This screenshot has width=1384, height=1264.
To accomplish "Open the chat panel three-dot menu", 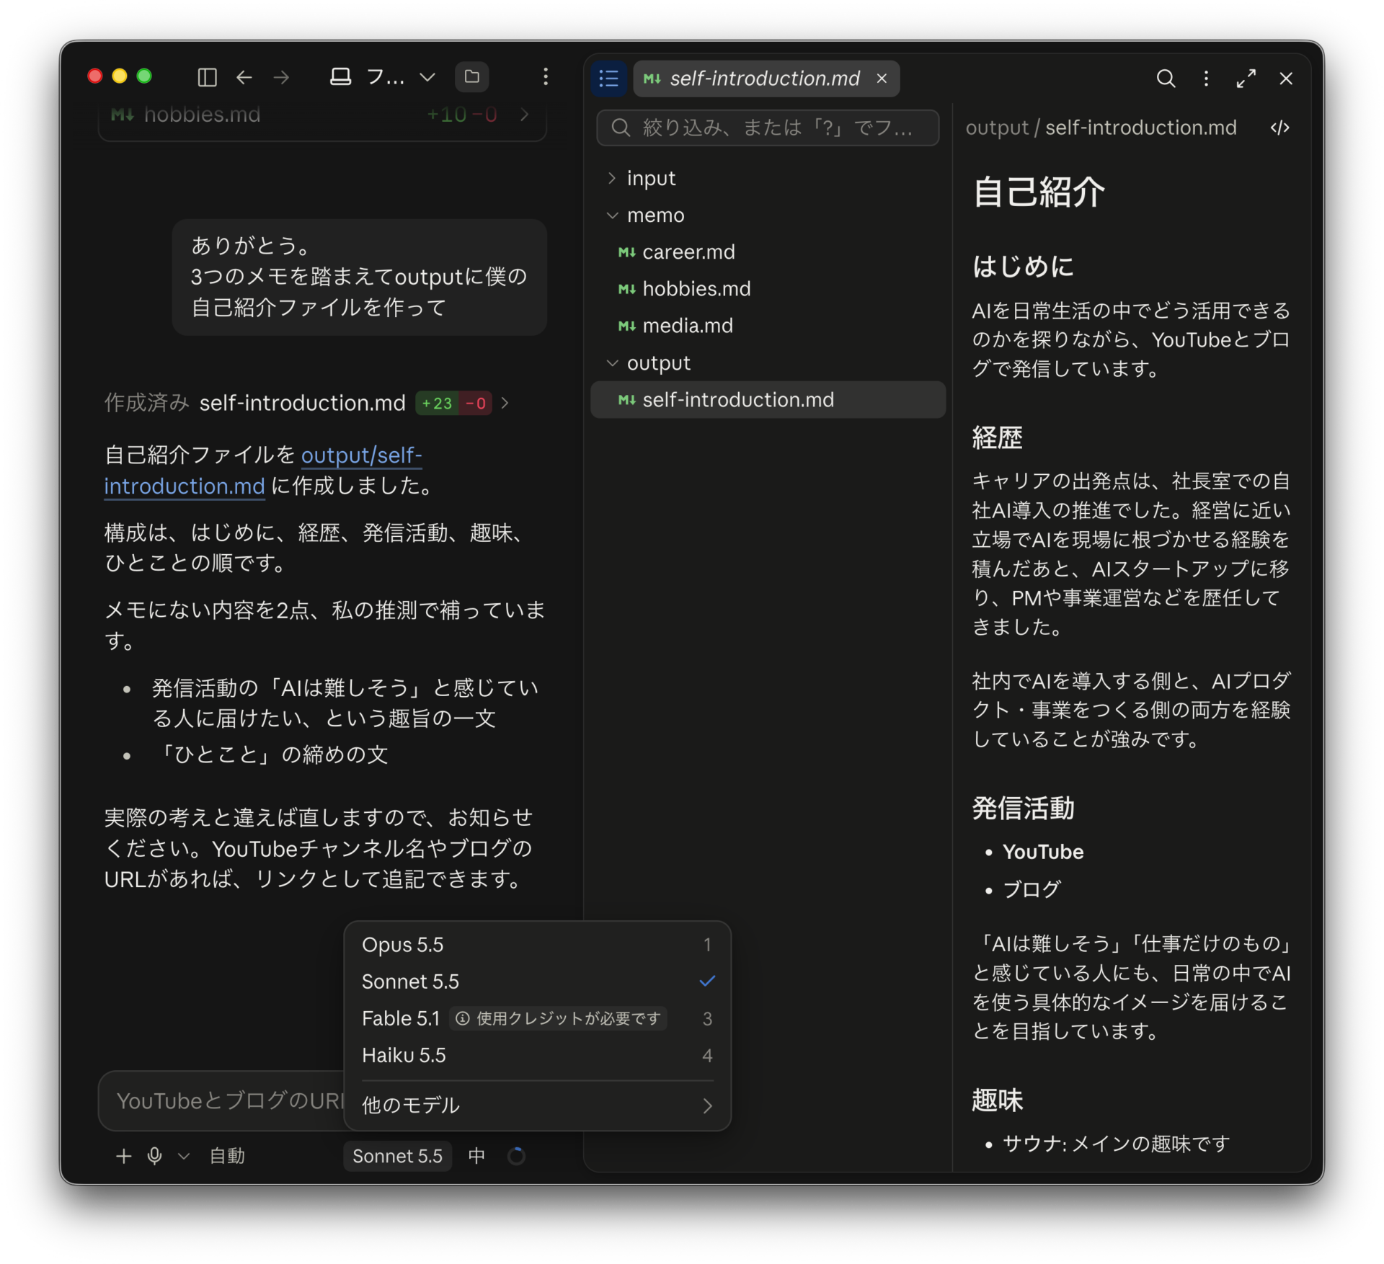I will pyautogui.click(x=546, y=77).
